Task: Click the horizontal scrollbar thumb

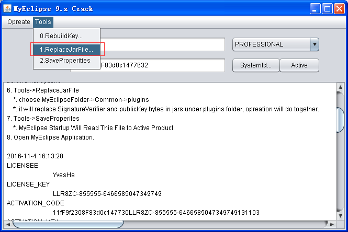Action: (x=68, y=224)
